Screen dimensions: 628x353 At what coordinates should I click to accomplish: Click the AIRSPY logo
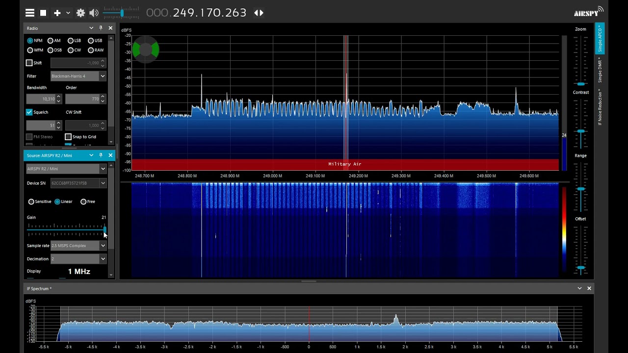coord(588,12)
